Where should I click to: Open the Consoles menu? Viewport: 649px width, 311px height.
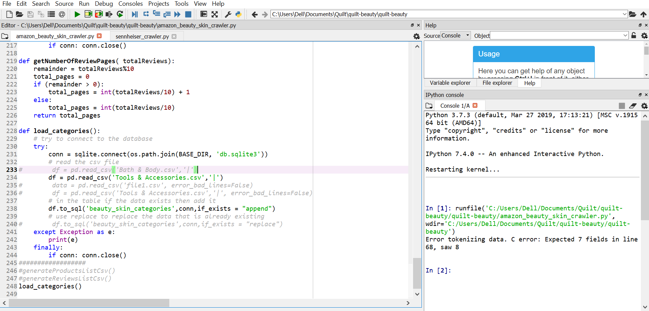pyautogui.click(x=130, y=4)
